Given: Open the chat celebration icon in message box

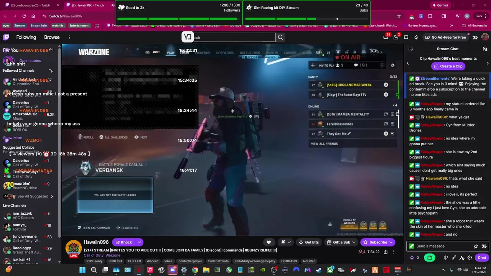Looking at the screenshot, I should (x=476, y=246).
